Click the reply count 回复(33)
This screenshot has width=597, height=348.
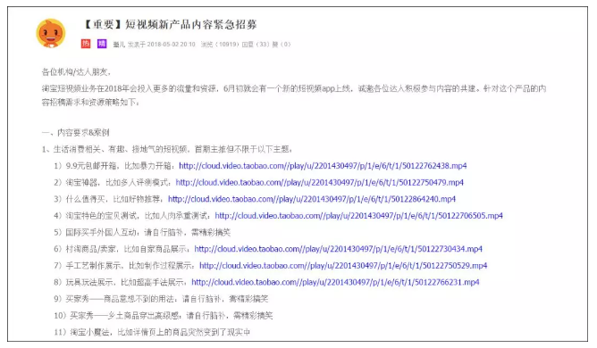point(255,45)
